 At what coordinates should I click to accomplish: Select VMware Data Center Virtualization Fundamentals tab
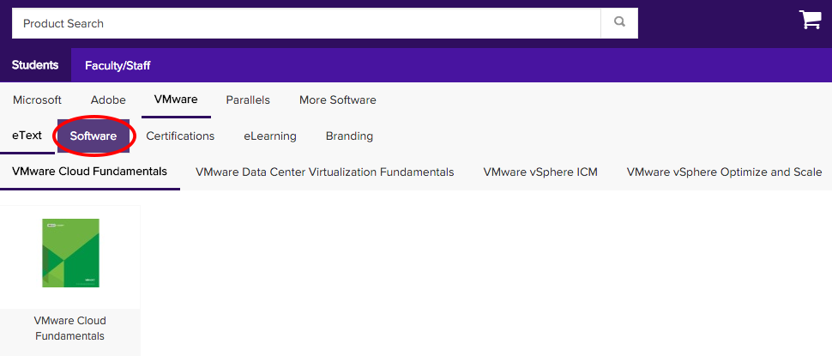[x=324, y=172]
